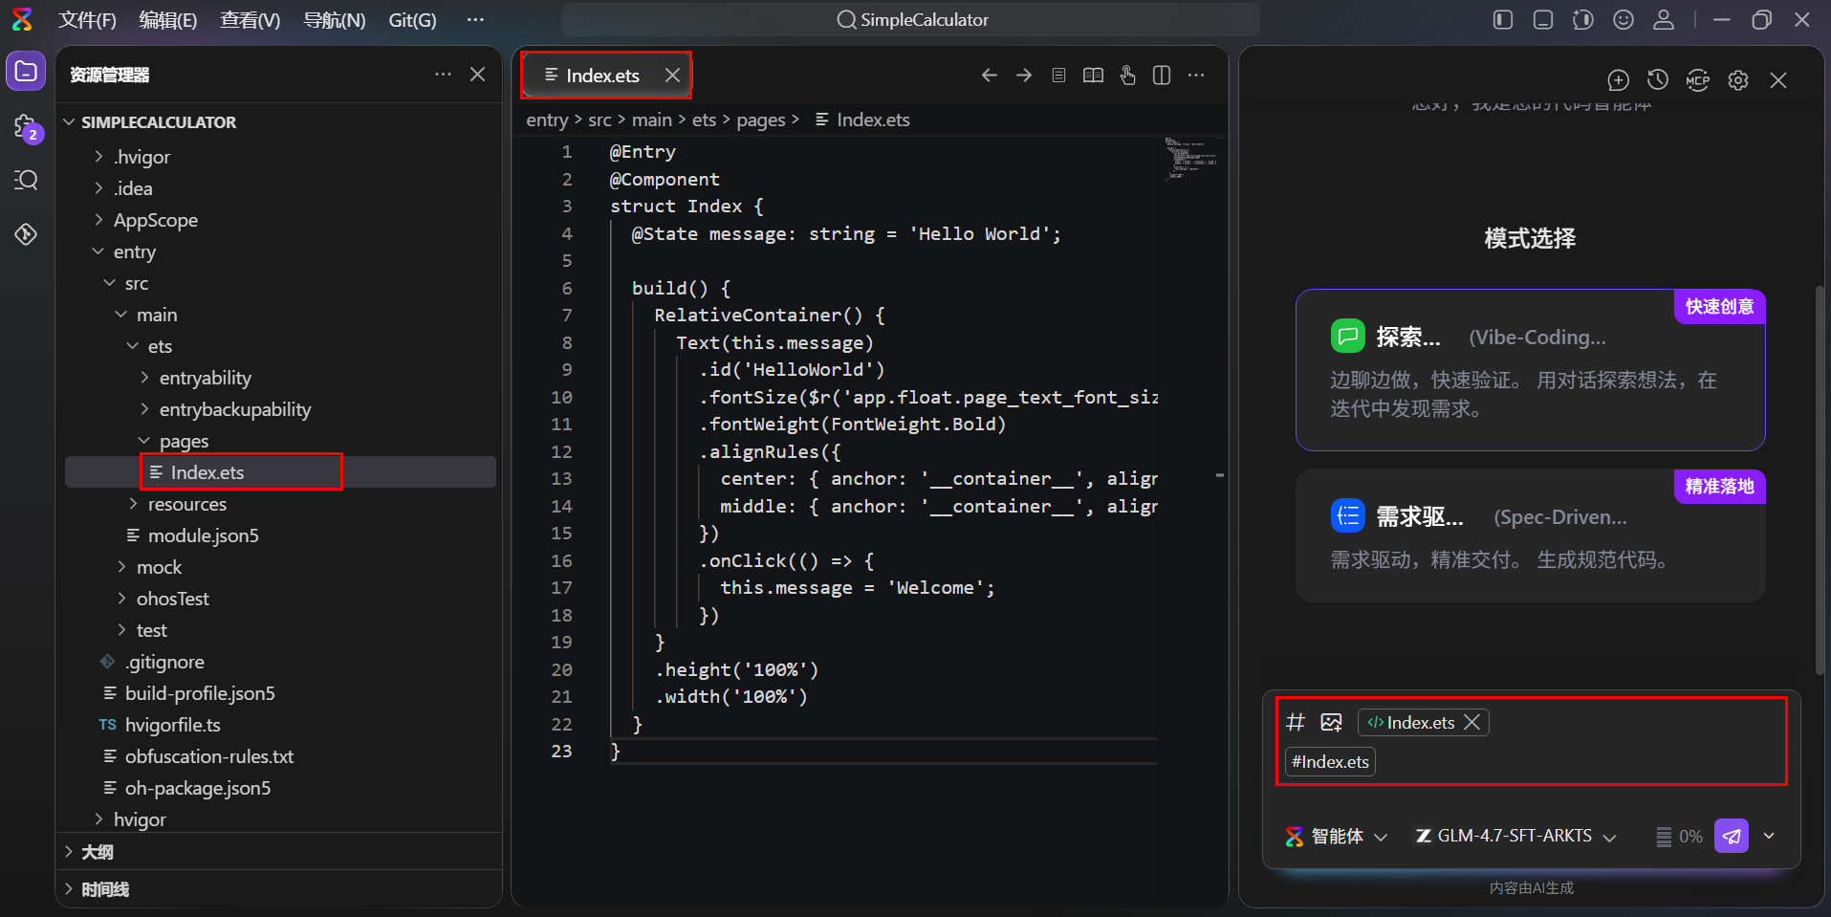Image resolution: width=1831 pixels, height=917 pixels.
Task: Select the Vibe-Coding explore mode card
Action: [x=1530, y=371]
